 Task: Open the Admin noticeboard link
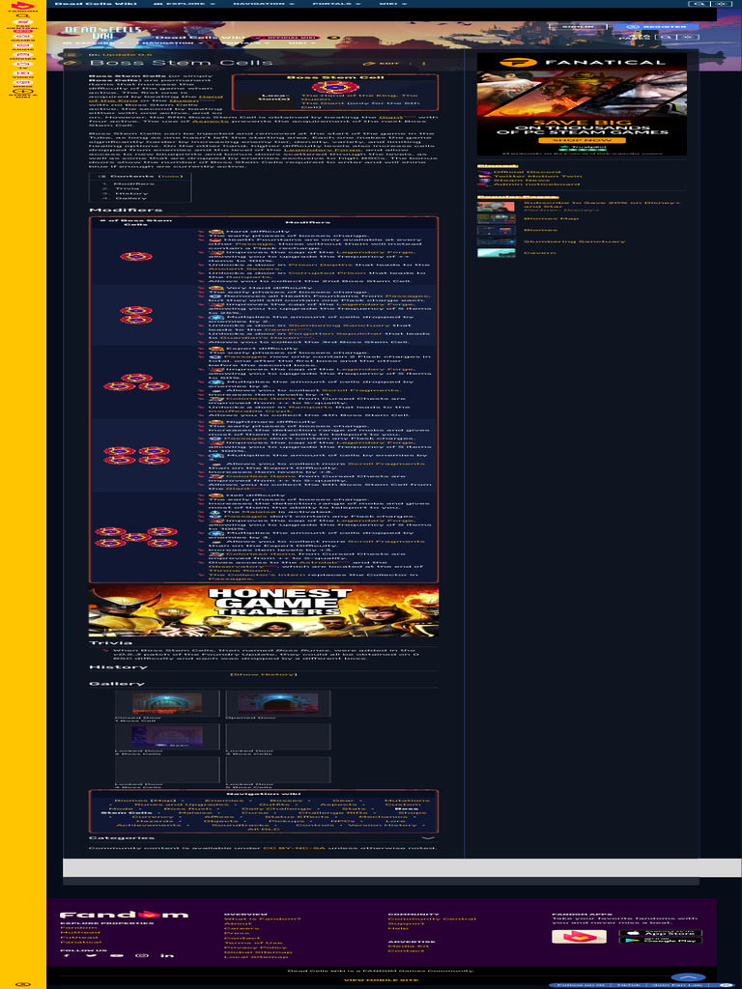coord(536,184)
